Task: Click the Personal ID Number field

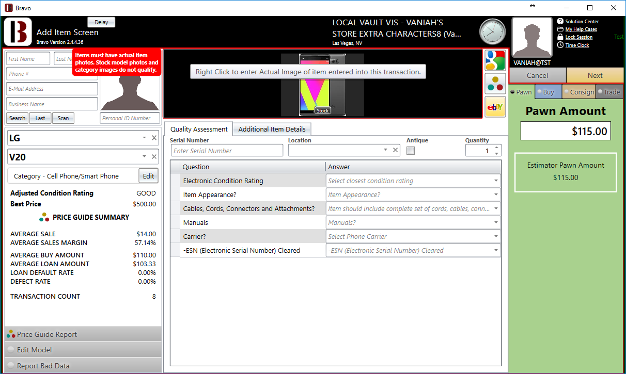Action: [130, 118]
